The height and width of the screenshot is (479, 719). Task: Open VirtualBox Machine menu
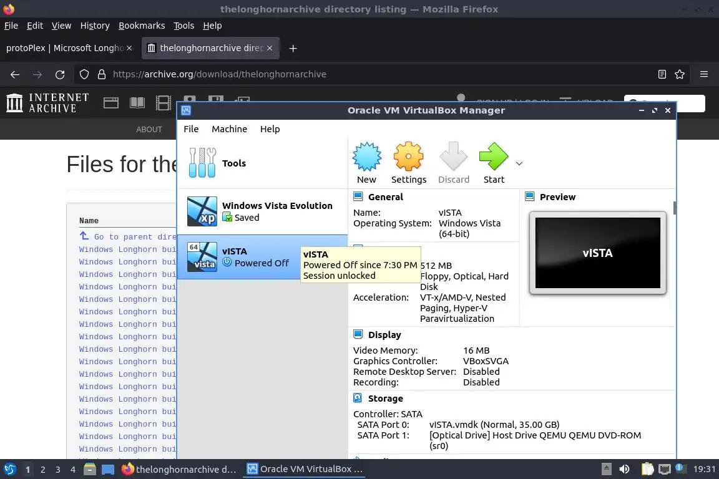229,129
